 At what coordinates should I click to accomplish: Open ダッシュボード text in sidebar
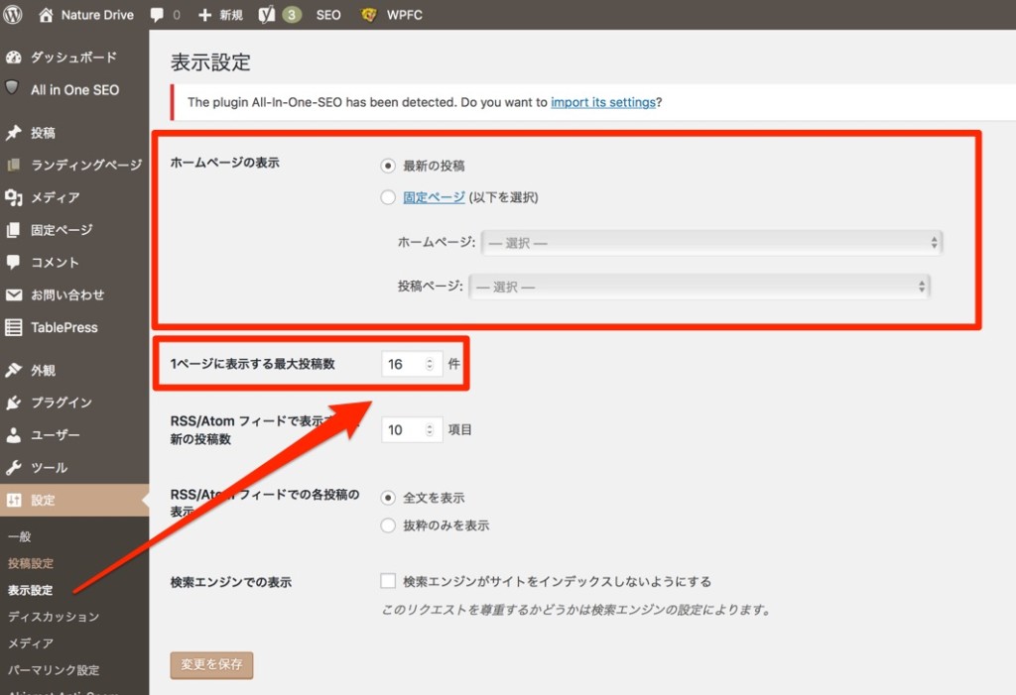[73, 57]
